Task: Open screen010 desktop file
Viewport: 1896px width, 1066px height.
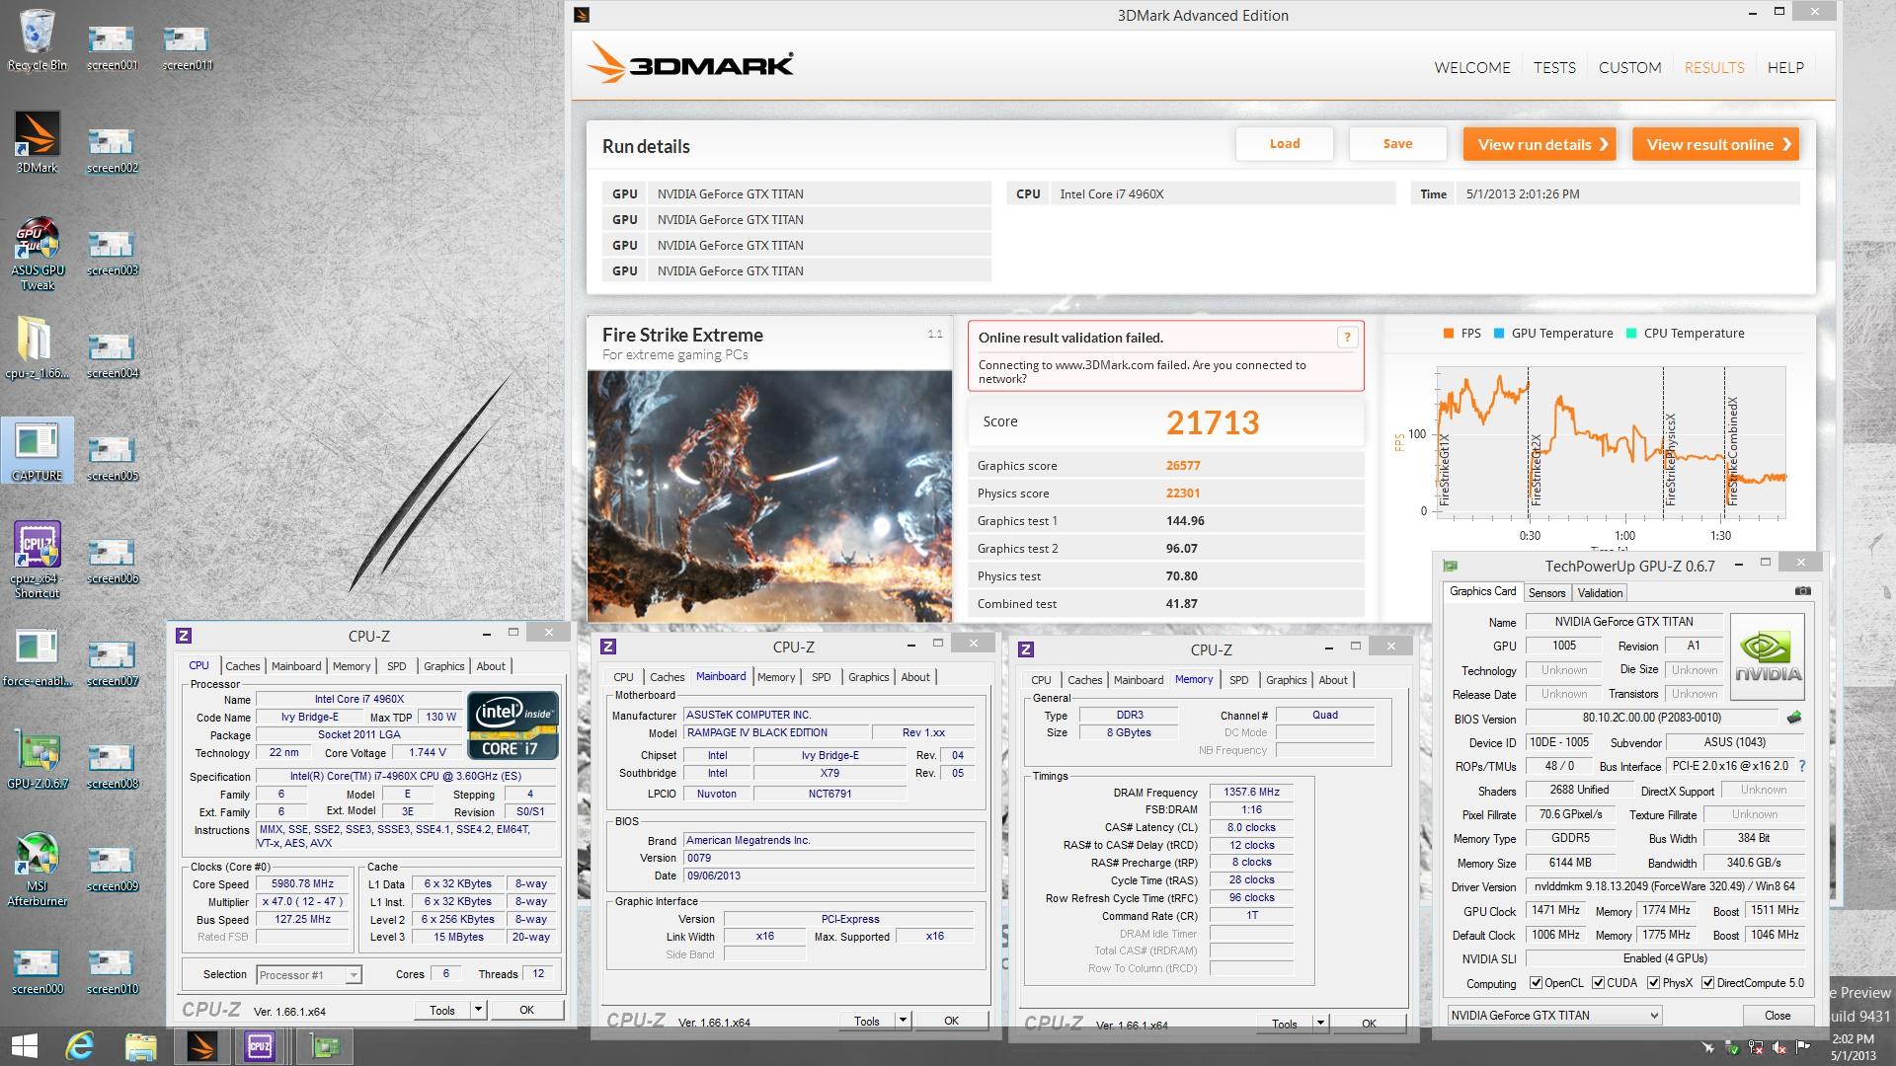Action: coord(112,970)
